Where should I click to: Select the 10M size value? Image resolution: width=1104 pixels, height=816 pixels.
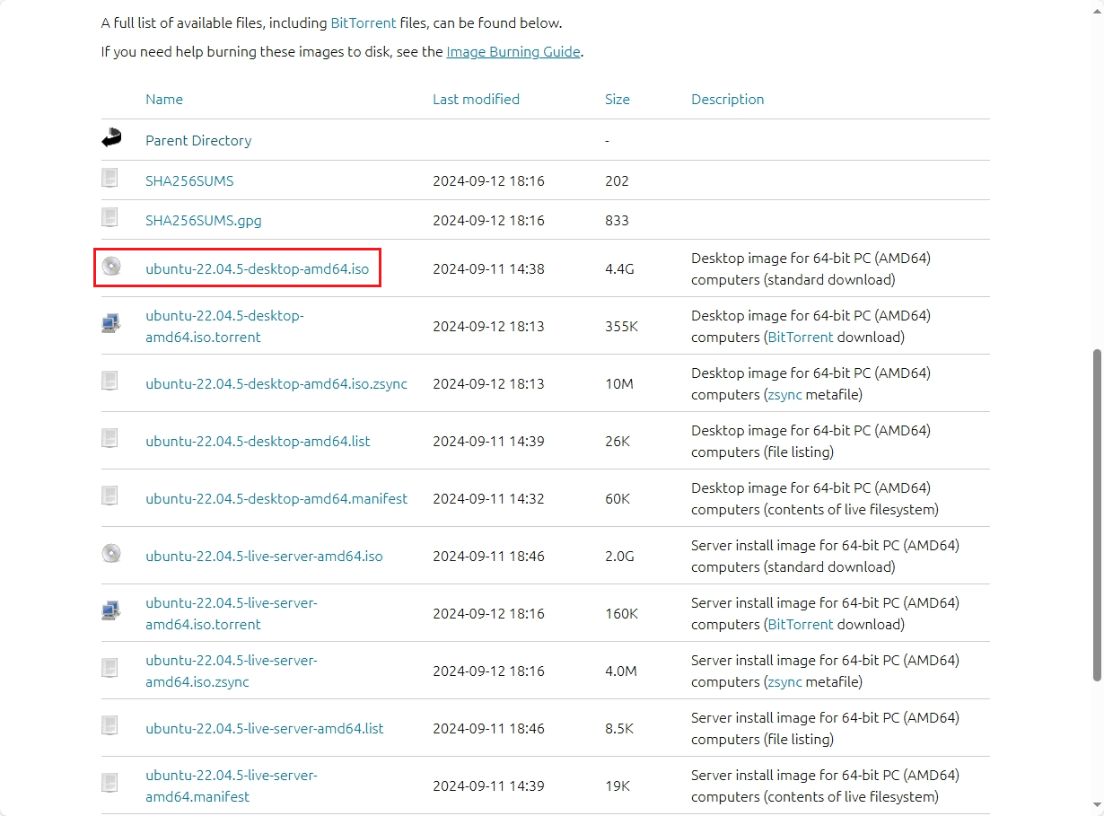619,384
